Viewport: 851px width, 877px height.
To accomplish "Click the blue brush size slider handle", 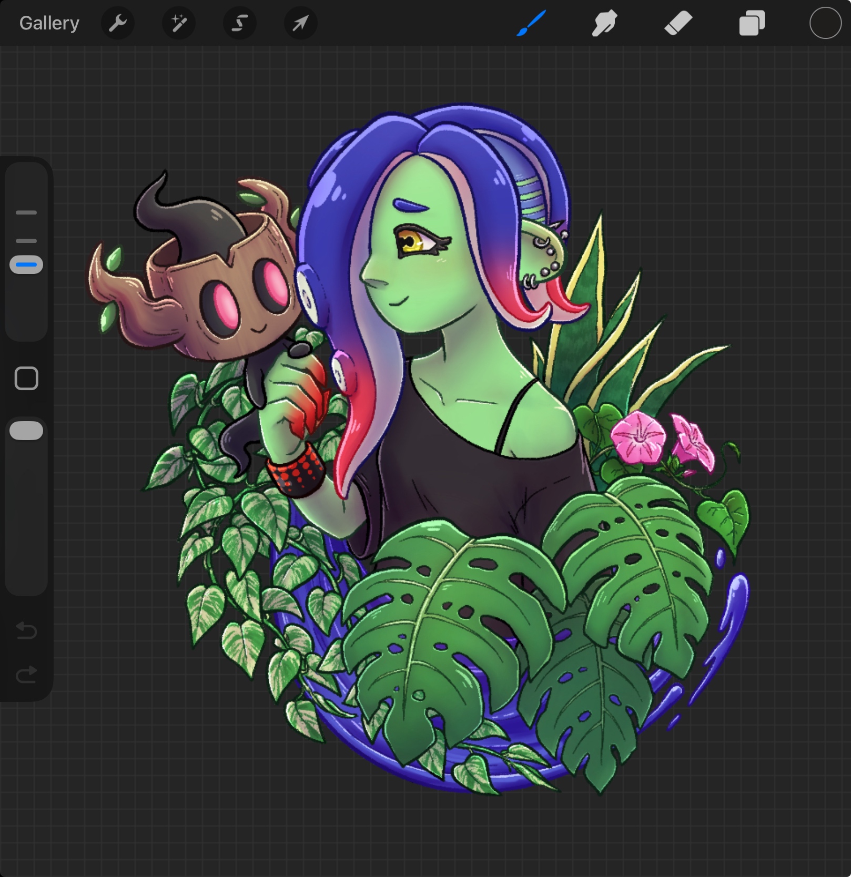I will pyautogui.click(x=26, y=264).
